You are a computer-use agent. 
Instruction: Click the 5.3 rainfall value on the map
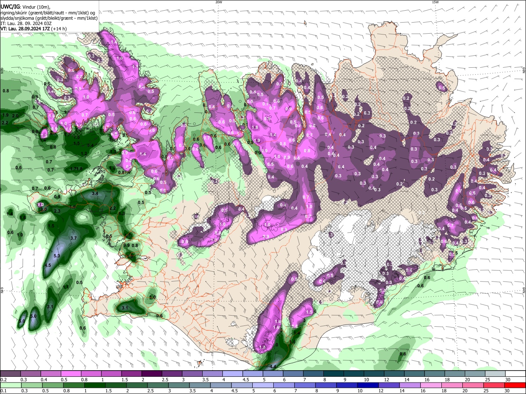57,256
